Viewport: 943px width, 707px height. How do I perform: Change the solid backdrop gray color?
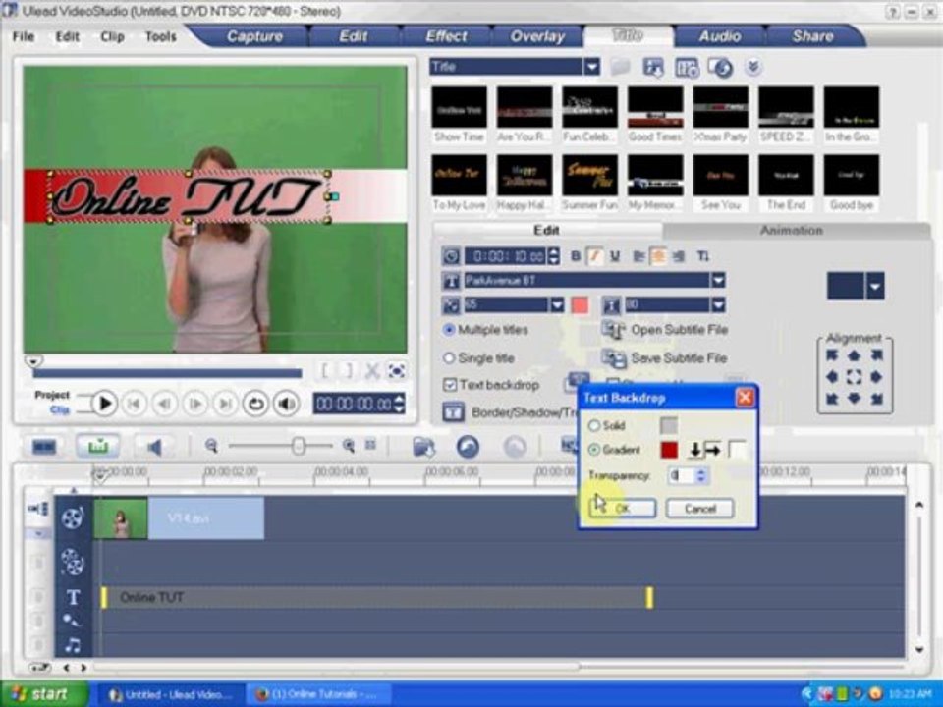[x=669, y=425]
